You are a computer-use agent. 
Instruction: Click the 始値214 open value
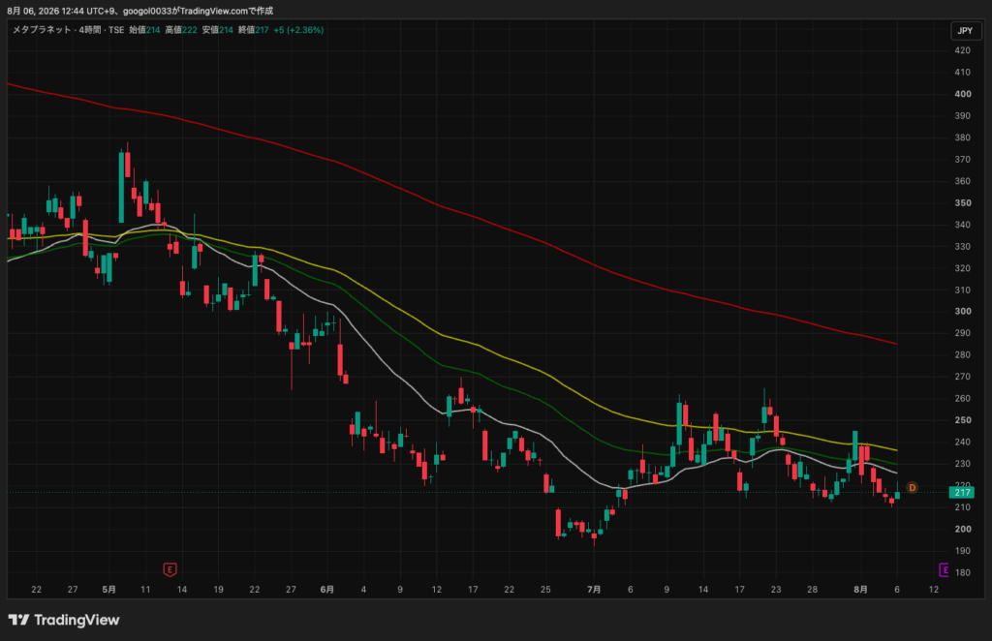[144, 30]
